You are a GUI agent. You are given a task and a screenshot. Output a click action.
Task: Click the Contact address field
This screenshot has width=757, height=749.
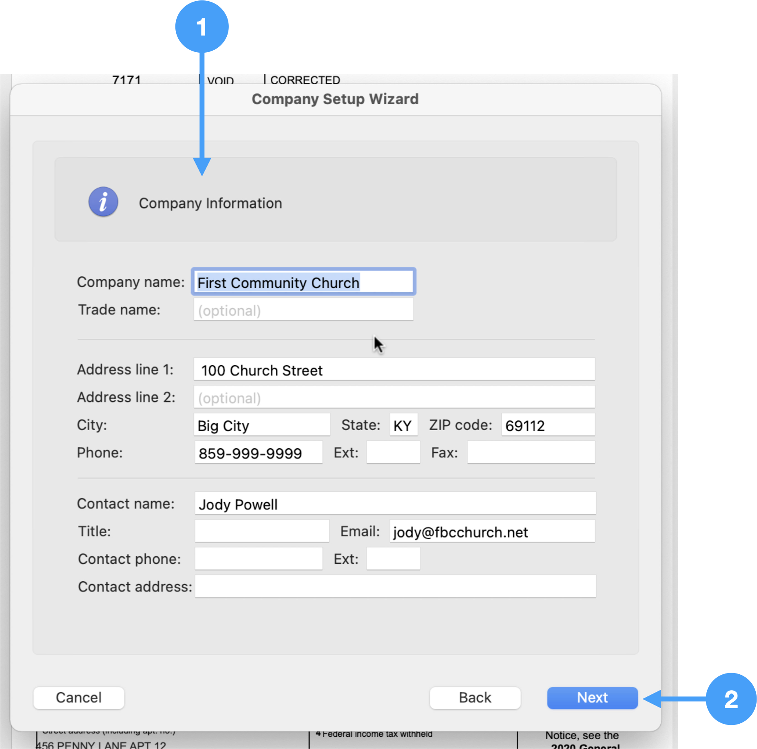394,587
